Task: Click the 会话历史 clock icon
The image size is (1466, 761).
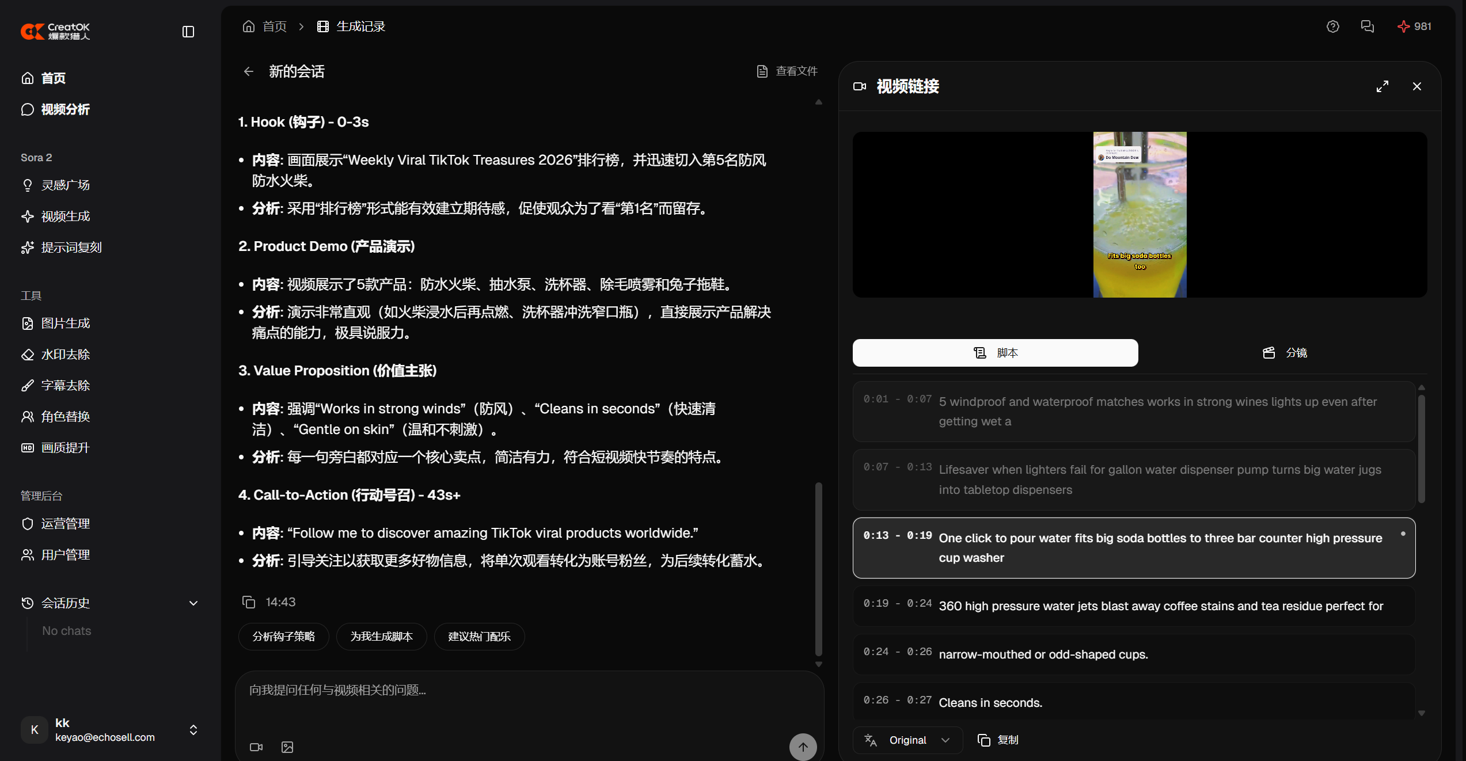Action: coord(28,603)
